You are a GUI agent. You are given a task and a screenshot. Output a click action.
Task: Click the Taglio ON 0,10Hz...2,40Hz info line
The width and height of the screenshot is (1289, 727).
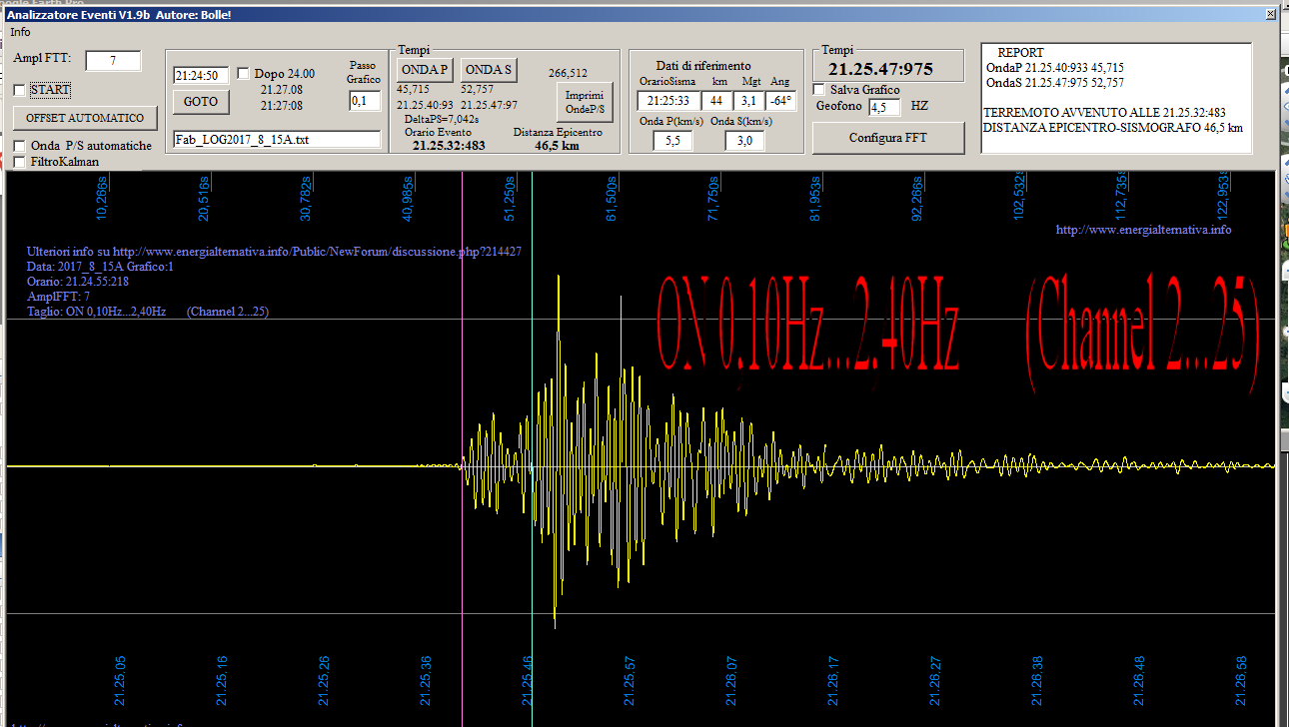click(x=147, y=312)
